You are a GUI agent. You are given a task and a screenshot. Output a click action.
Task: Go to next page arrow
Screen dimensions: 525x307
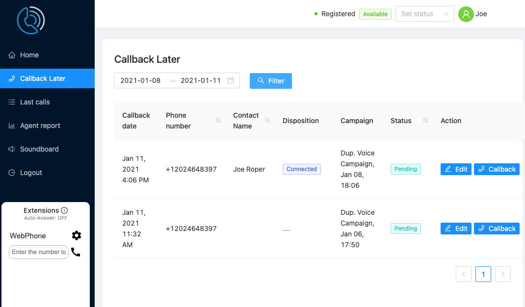502,274
